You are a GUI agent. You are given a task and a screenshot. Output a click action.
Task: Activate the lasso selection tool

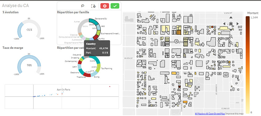pos(83,6)
